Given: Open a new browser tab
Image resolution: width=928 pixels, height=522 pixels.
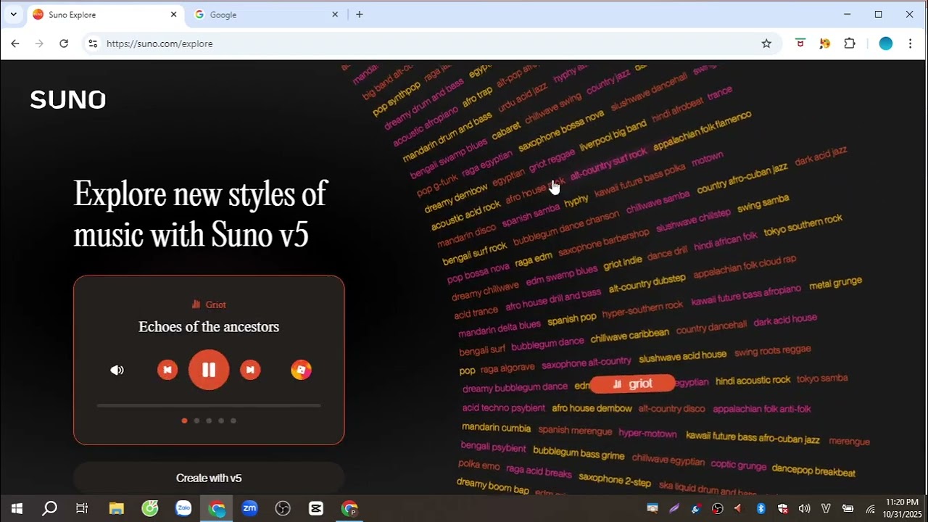Looking at the screenshot, I should (359, 14).
